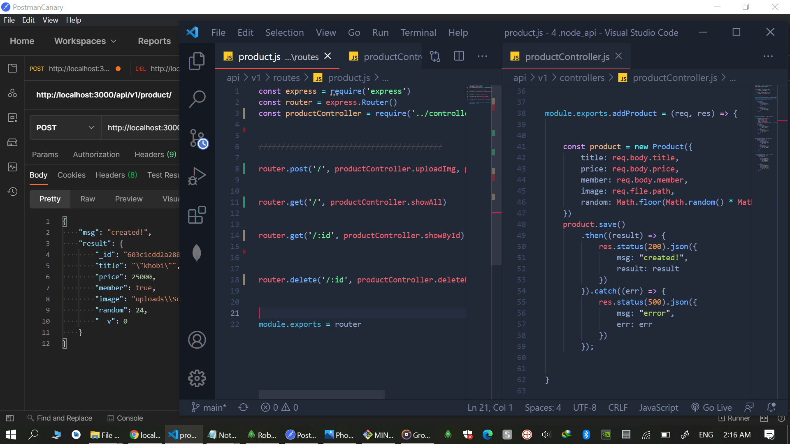Click the errors and warnings count
Screen dimensions: 790x444
279,407
